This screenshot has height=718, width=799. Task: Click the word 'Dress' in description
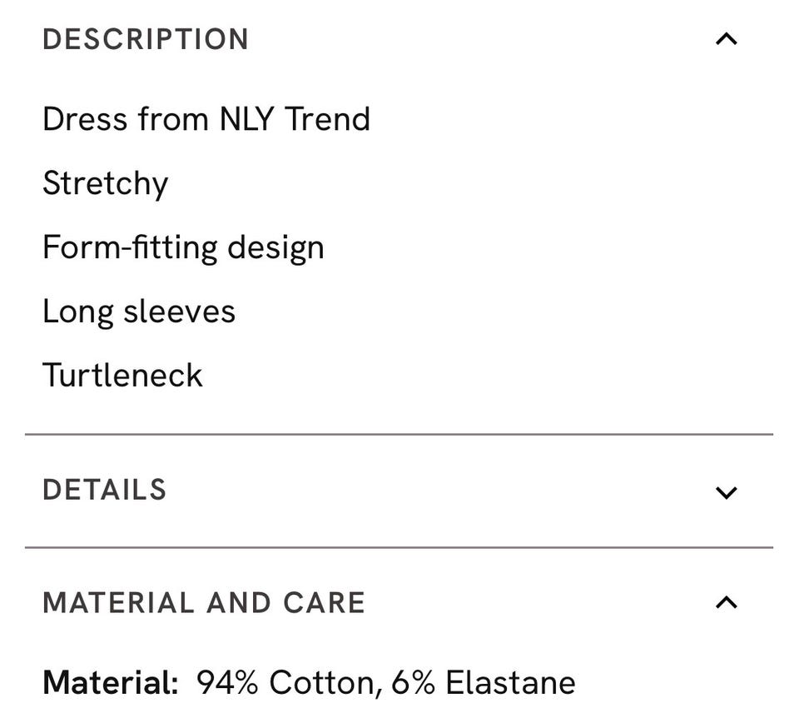pyautogui.click(x=85, y=119)
